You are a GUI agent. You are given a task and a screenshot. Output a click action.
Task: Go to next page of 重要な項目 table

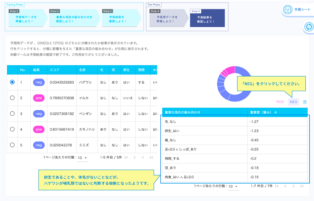click(x=294, y=186)
